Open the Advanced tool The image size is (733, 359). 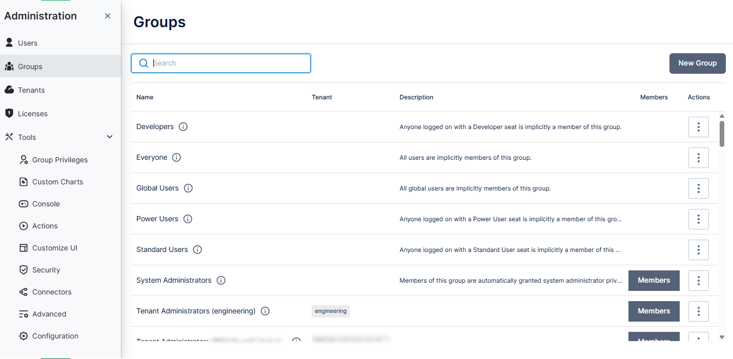(49, 313)
